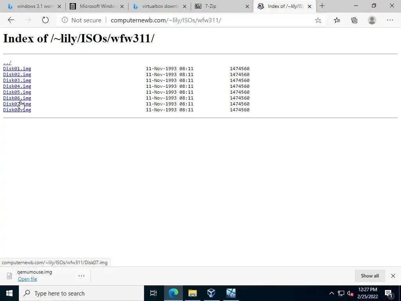Open the notification center

[389, 293]
